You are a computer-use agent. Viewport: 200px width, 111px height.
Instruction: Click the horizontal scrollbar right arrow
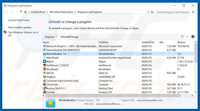pos(192,96)
